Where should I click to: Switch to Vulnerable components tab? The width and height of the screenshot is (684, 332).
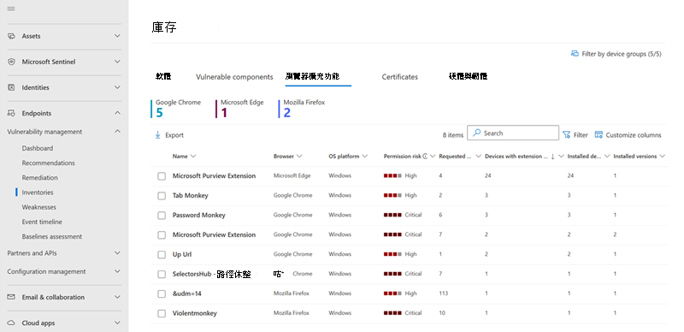pyautogui.click(x=234, y=77)
